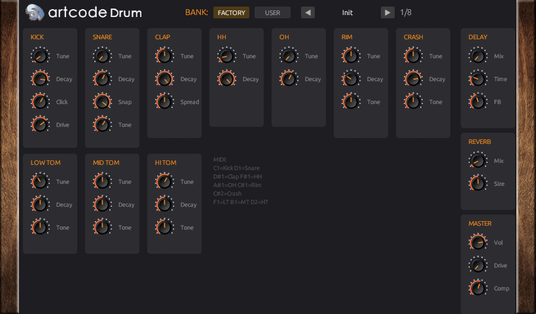Click the Reverb Size knob
The width and height of the screenshot is (536, 314).
[478, 184]
